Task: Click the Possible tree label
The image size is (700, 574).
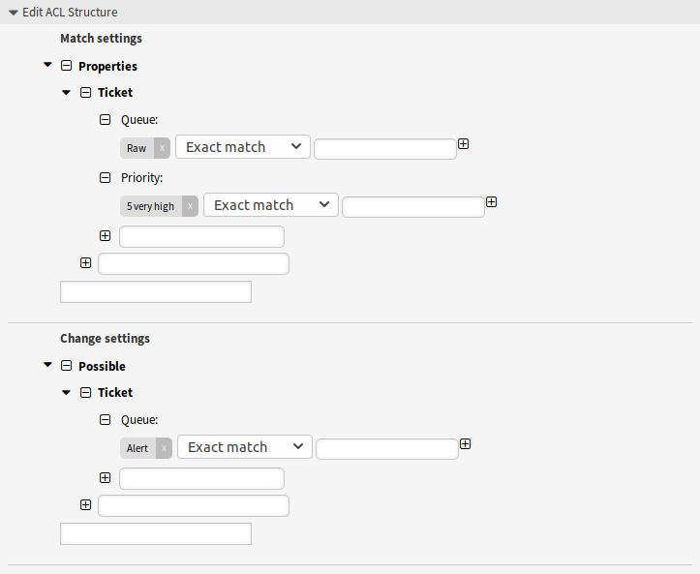Action: pos(103,366)
